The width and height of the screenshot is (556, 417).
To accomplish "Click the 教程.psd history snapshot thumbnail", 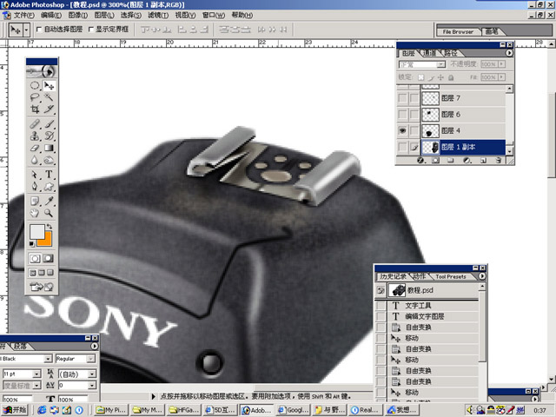I will (398, 290).
